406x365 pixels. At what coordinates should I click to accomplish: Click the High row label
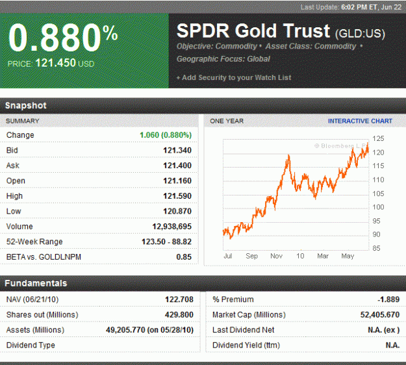click(14, 196)
